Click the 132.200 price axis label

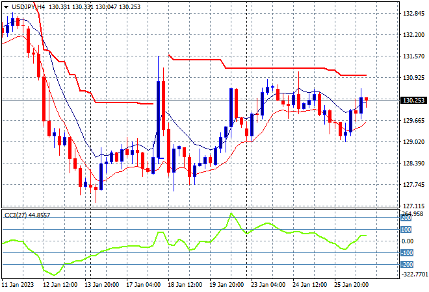[414, 34]
